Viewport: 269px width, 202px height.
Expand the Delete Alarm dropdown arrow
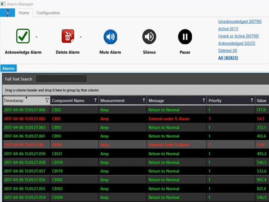(81, 37)
